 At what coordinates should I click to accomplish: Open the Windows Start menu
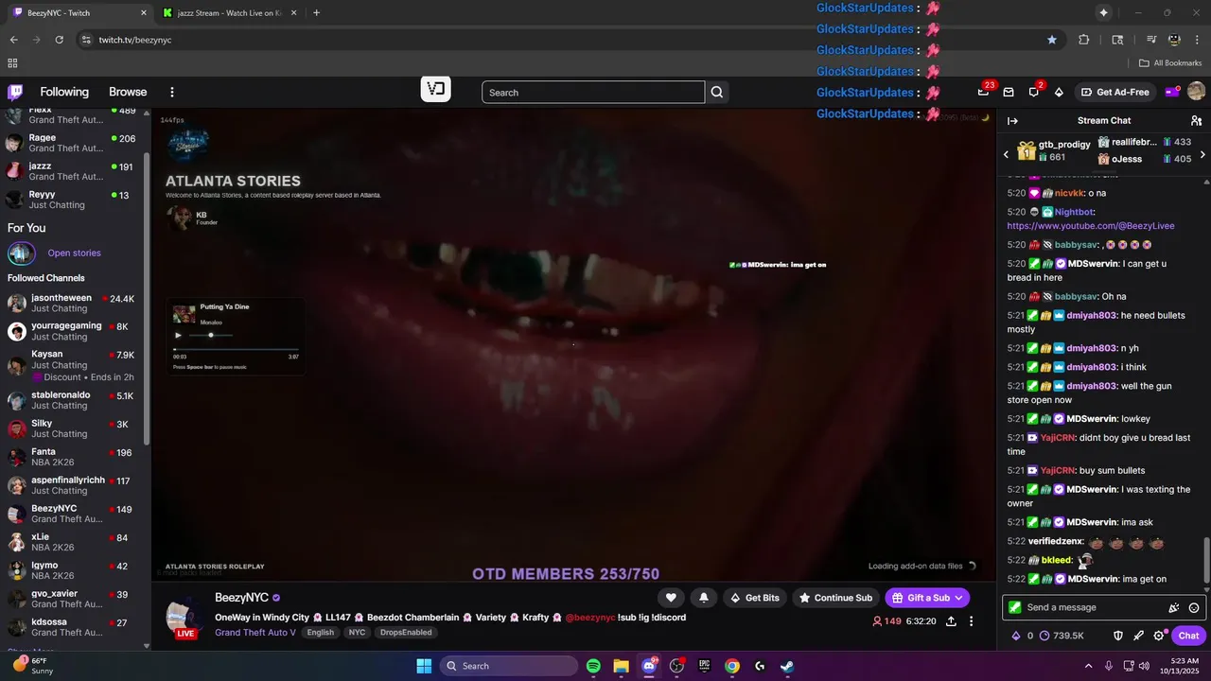tap(424, 666)
